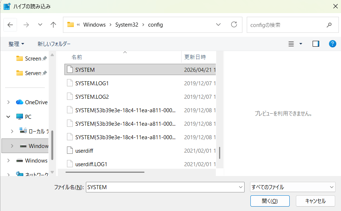Click the view layout icon on the toolbar
The image size is (341, 211).
[291, 43]
